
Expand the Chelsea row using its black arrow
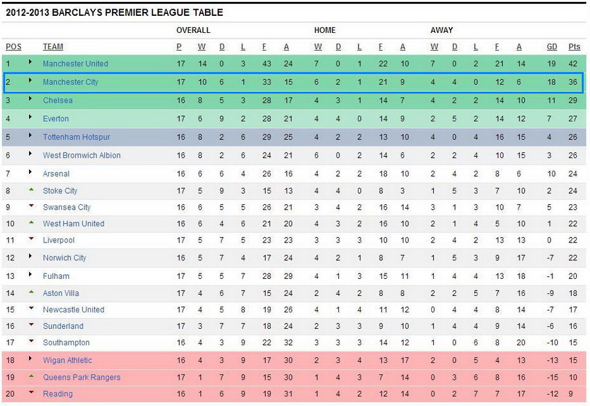30,99
